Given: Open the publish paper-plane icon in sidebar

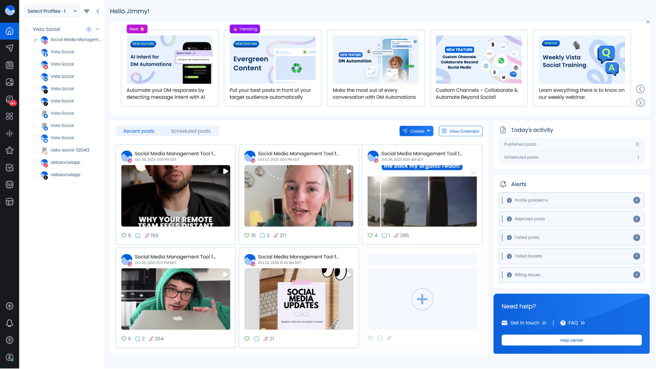Looking at the screenshot, I should (x=10, y=48).
